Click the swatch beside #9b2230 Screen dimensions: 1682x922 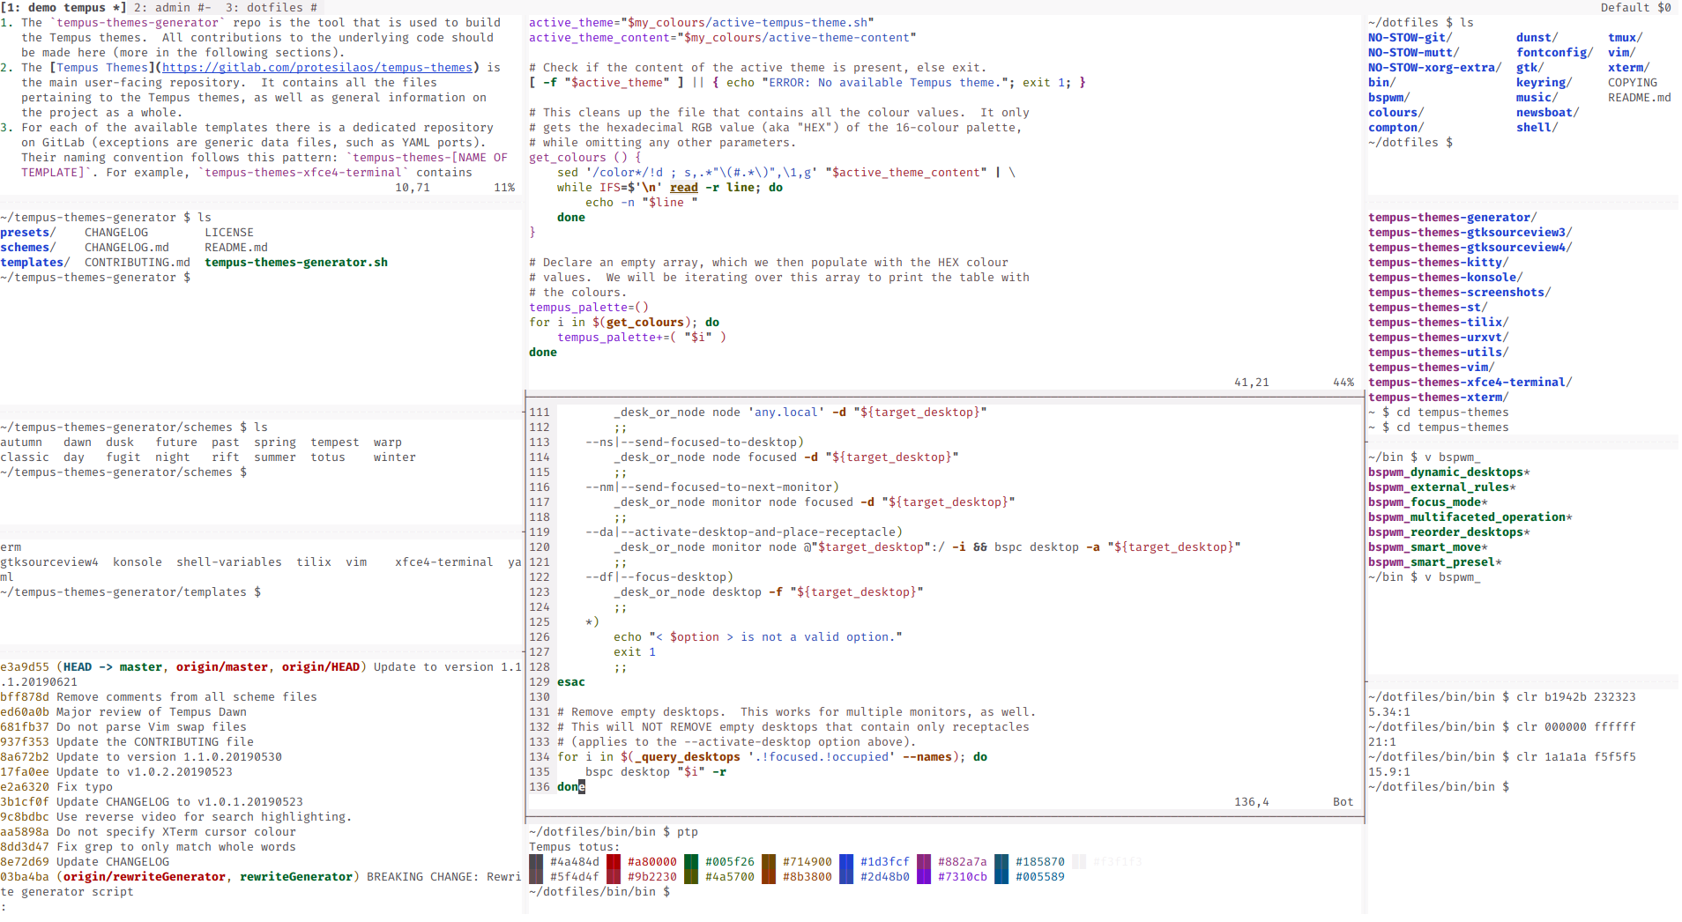pos(614,876)
